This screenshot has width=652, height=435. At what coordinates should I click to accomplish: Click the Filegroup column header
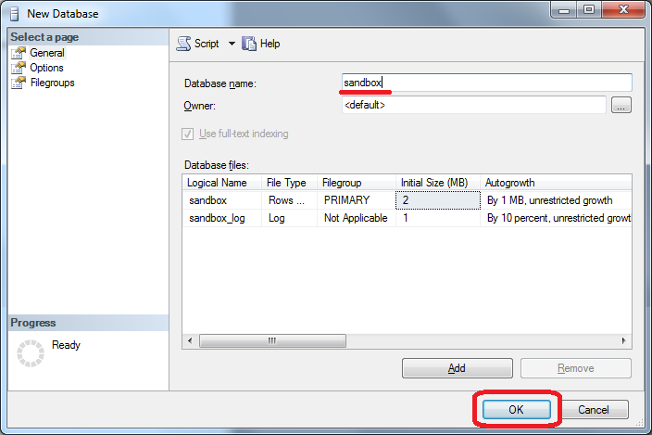(x=357, y=183)
